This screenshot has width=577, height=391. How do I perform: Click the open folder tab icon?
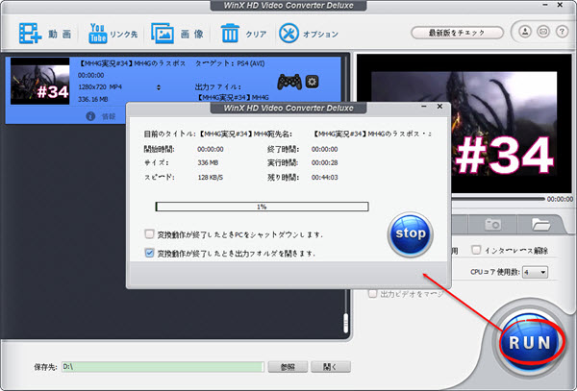(x=540, y=224)
